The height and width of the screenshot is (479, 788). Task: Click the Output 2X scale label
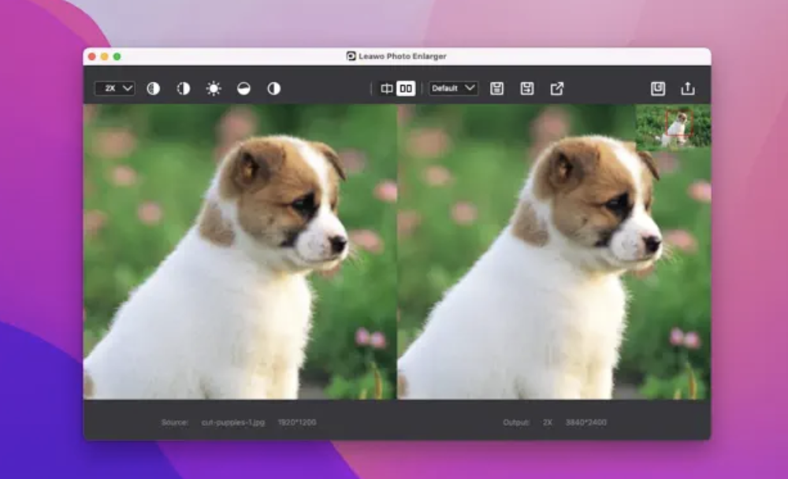click(548, 422)
